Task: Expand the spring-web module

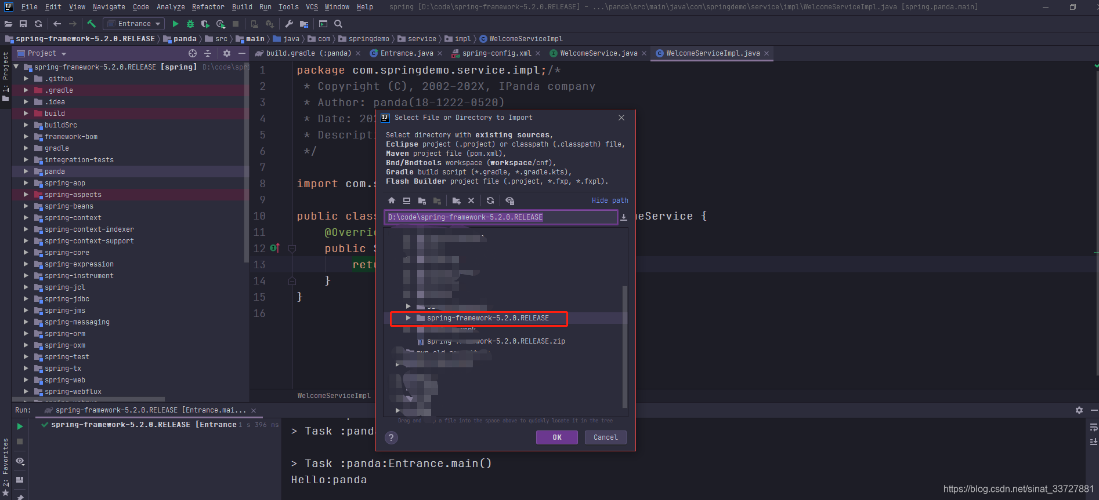Action: pos(26,380)
